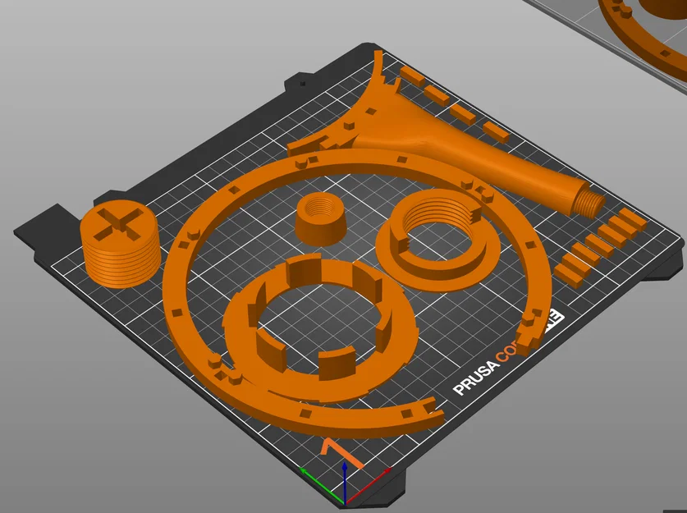Click the green Y axis arrow
This screenshot has width=687, height=513.
(320, 485)
